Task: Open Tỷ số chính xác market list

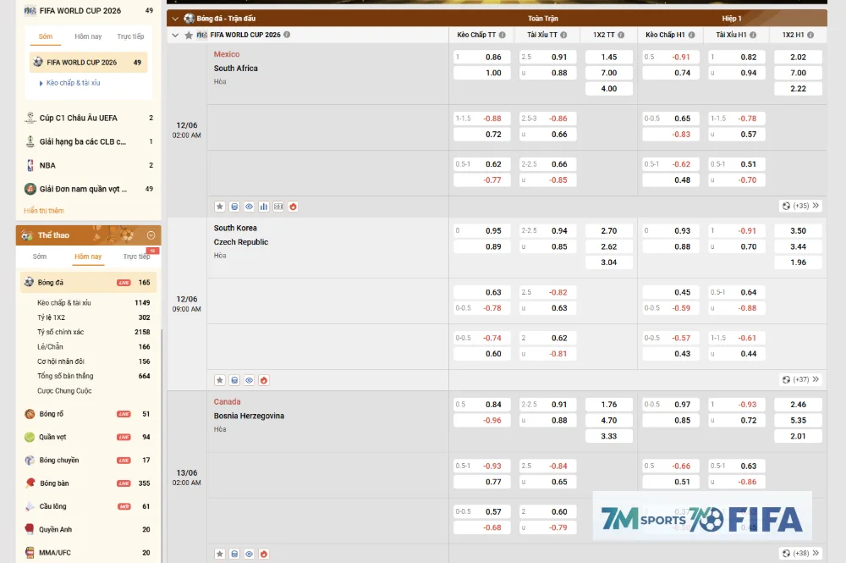Action: 93,332
